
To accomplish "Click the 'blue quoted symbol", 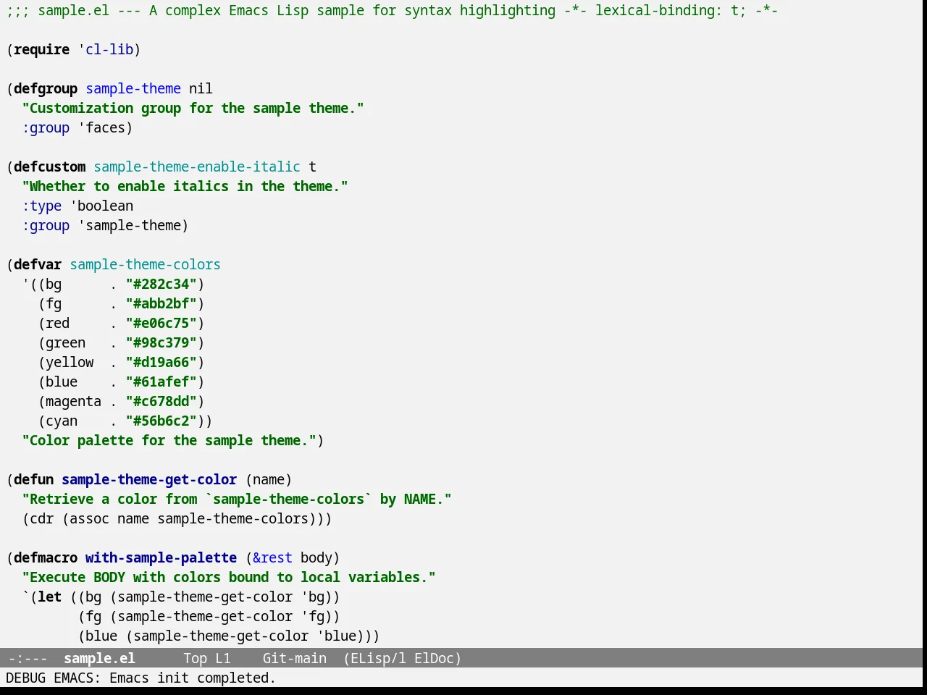I will tap(337, 636).
